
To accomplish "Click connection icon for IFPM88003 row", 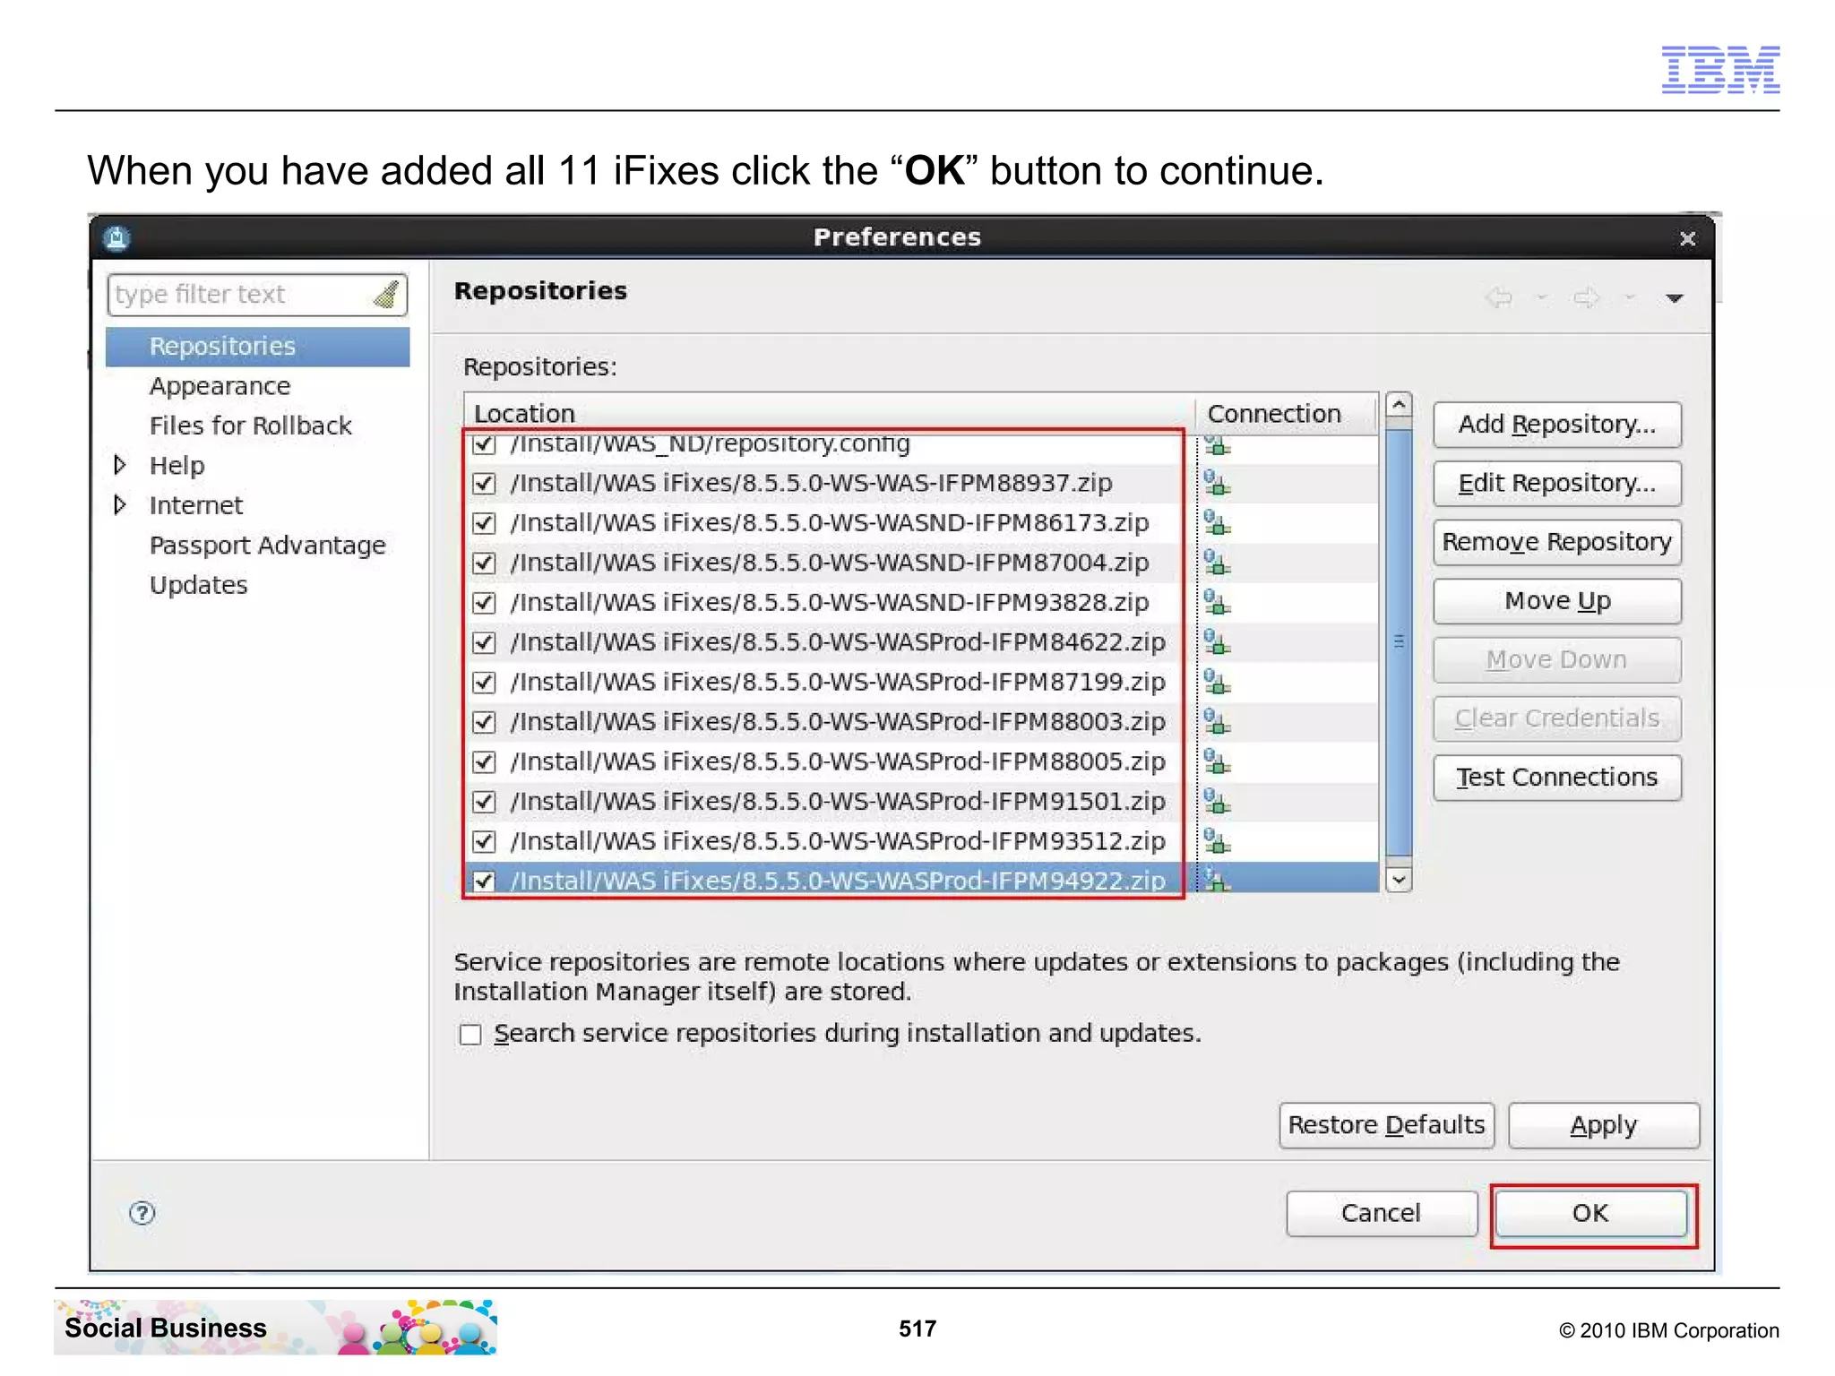I will pos(1217,721).
